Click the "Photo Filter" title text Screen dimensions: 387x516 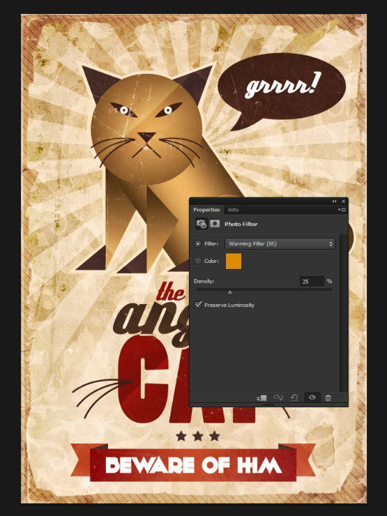point(241,224)
